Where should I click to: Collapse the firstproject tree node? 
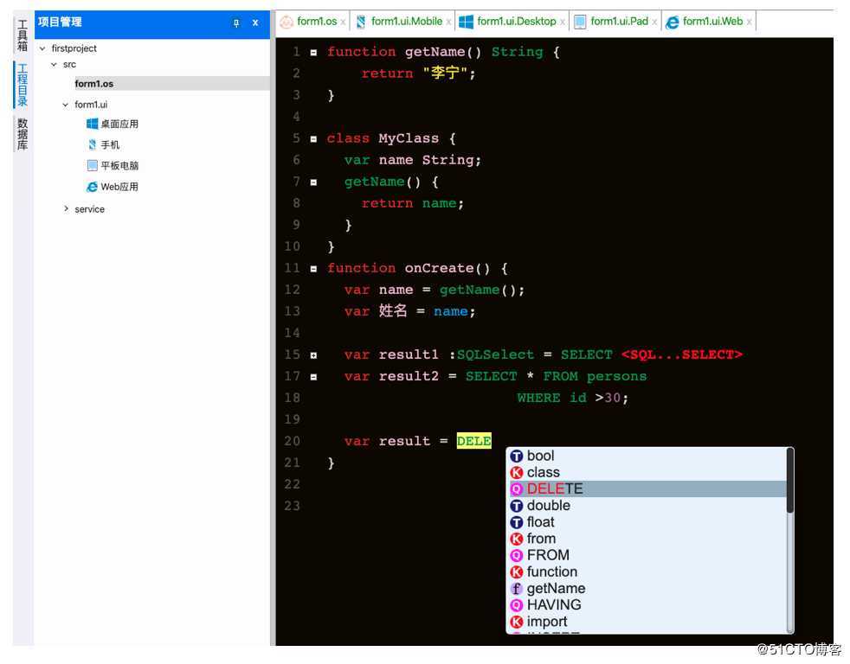click(42, 48)
